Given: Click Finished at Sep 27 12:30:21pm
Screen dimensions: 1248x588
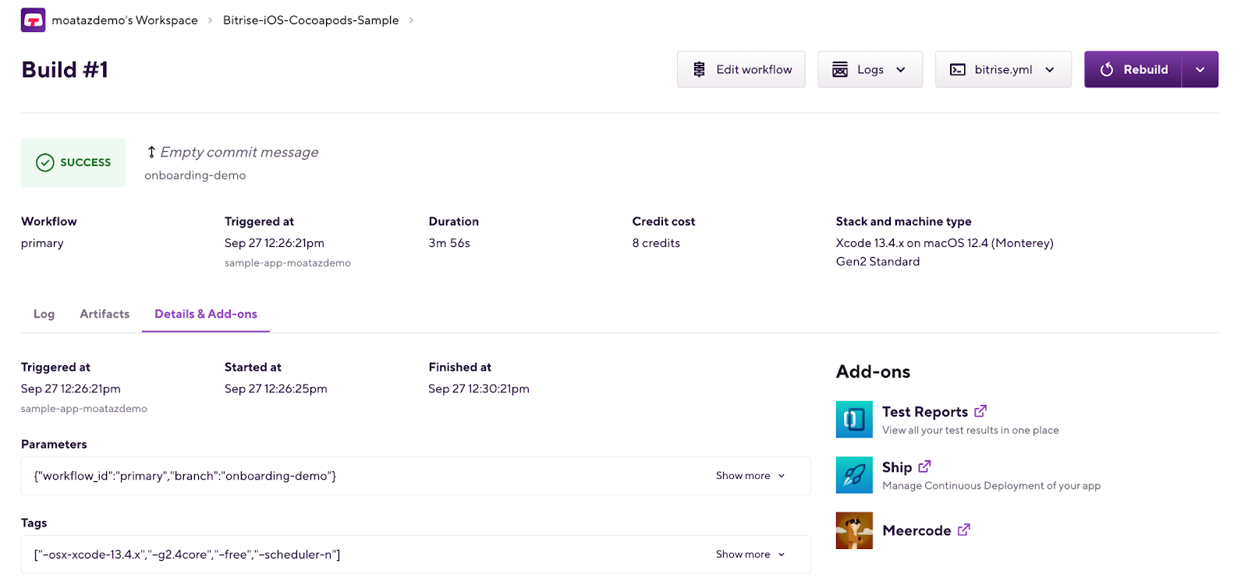Looking at the screenshot, I should (x=479, y=389).
